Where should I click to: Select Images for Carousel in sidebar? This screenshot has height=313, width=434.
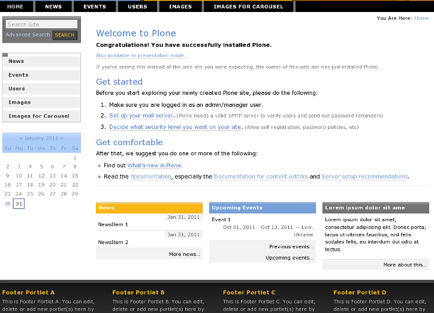[41, 116]
